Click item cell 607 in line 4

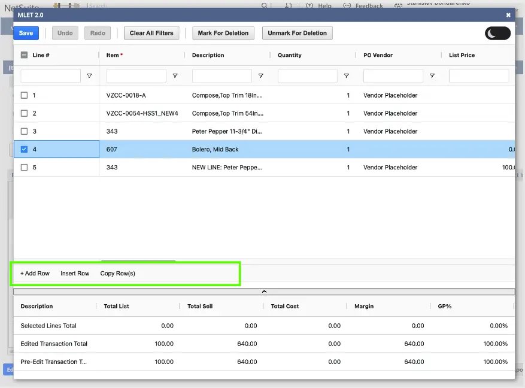click(111, 149)
